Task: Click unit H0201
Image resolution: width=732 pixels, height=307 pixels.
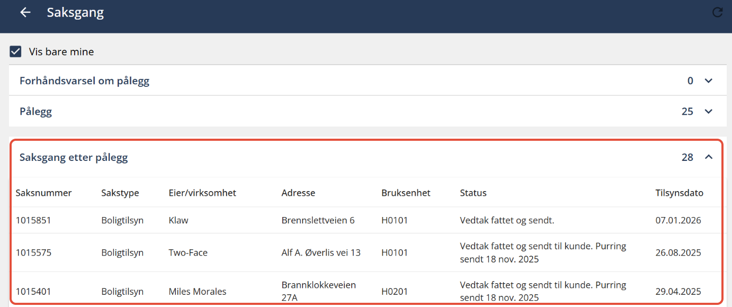Action: 395,292
